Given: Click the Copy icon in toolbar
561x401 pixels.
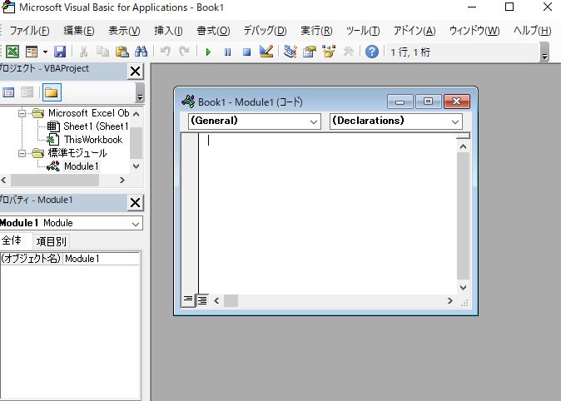Looking at the screenshot, I should [x=102, y=52].
